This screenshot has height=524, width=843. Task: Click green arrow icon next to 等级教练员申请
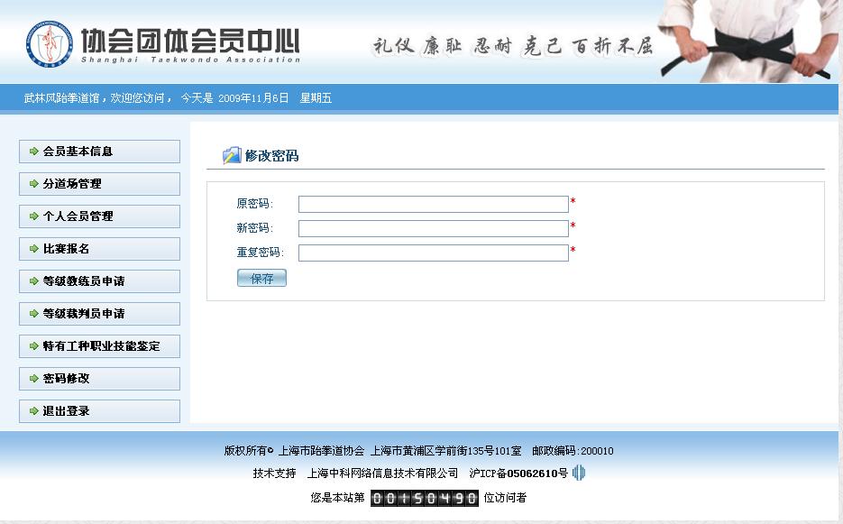click(x=34, y=280)
